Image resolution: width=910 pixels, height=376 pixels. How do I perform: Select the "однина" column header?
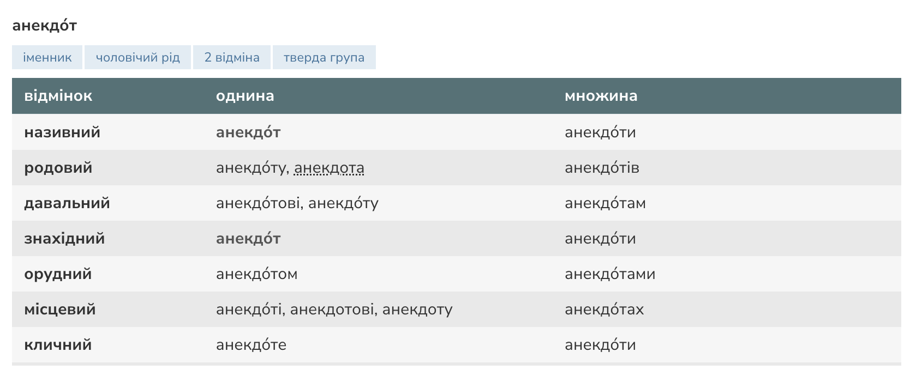[245, 96]
